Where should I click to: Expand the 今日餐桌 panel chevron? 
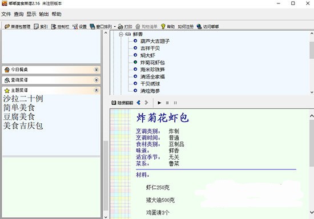click(96, 70)
